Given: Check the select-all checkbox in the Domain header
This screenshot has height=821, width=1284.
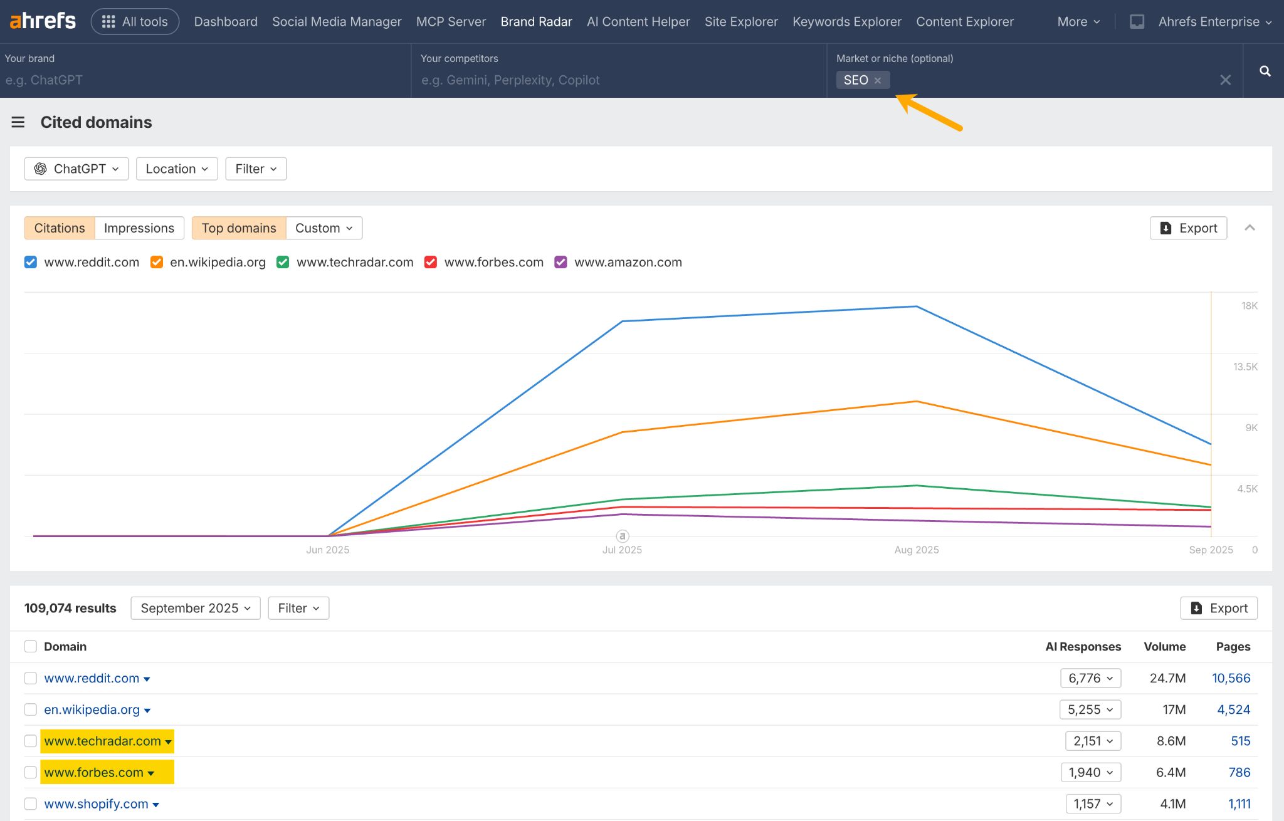Looking at the screenshot, I should click(30, 646).
